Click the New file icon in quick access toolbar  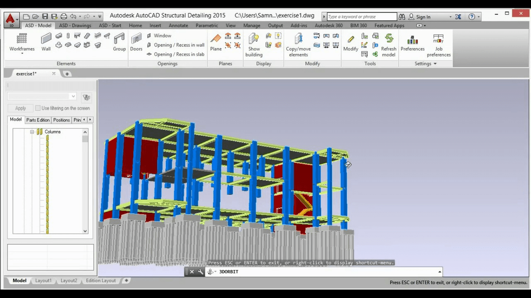(x=27, y=17)
